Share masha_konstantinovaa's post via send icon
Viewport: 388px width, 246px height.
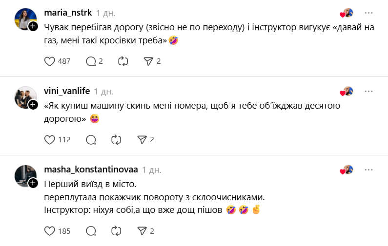[x=142, y=230]
